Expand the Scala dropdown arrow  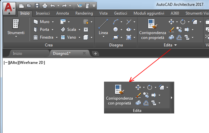[x=79, y=30]
